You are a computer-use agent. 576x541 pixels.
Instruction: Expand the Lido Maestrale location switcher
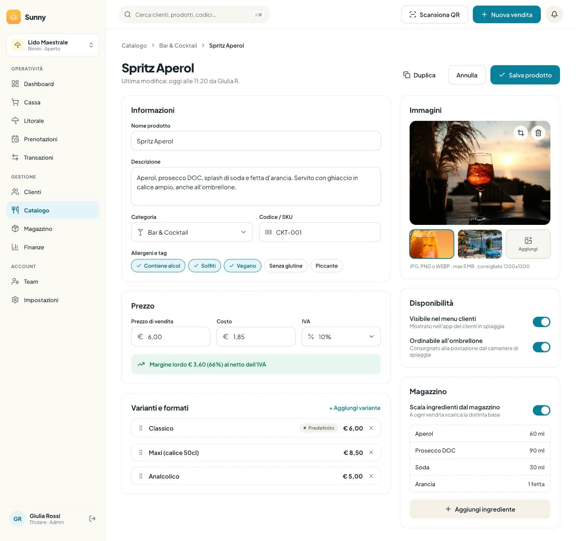click(53, 45)
